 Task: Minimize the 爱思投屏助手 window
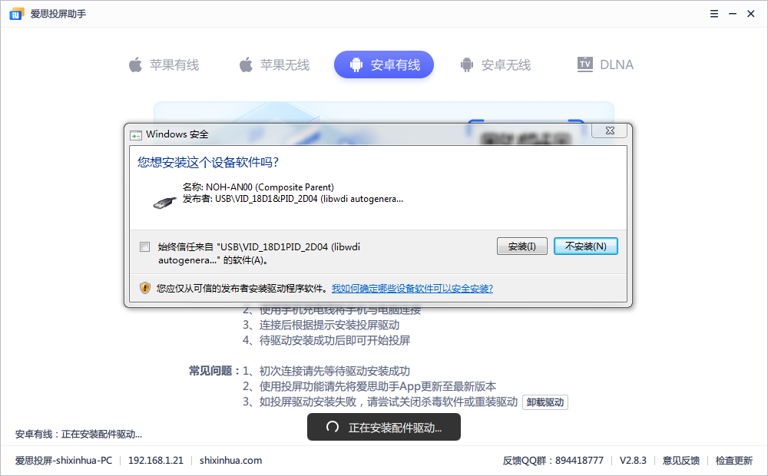coord(733,14)
